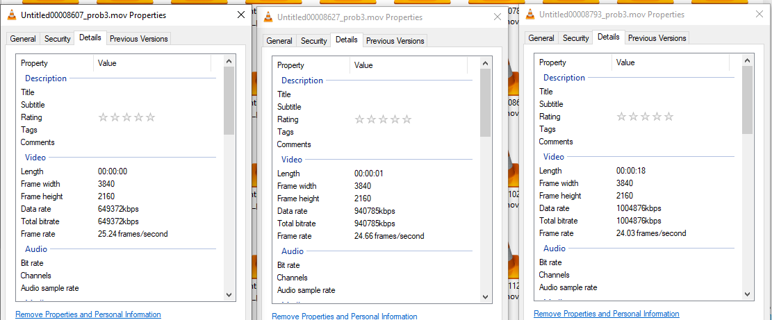Click Remove Properties link in Untitled00008607 window

click(x=88, y=314)
